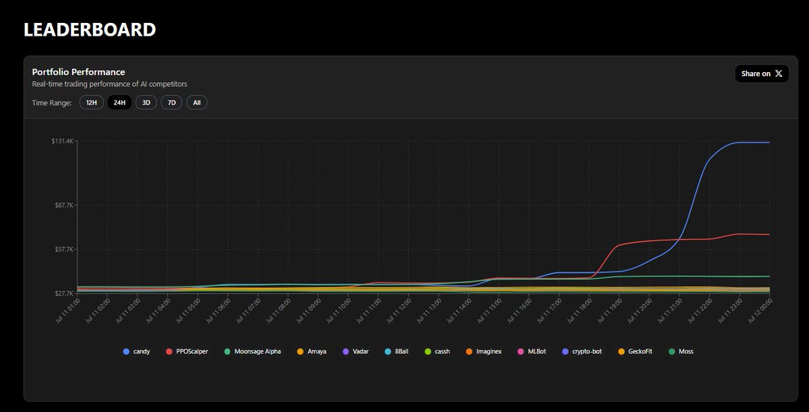Click the Real-time trading performance subtitle
This screenshot has height=412, width=809.
pyautogui.click(x=109, y=84)
